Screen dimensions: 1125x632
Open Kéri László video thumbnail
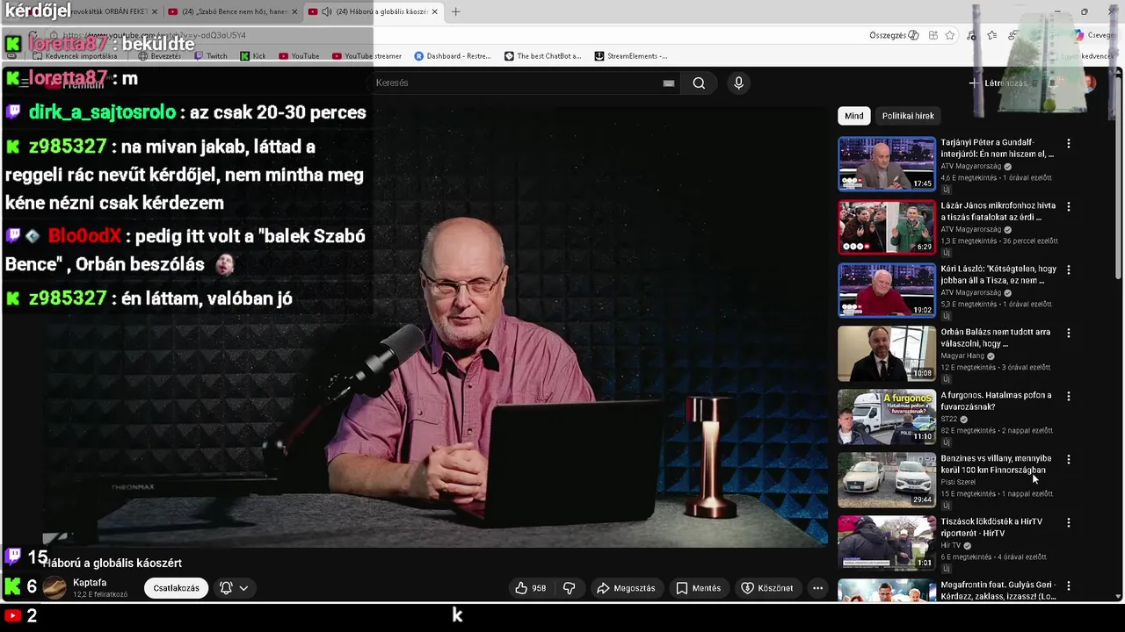click(887, 291)
